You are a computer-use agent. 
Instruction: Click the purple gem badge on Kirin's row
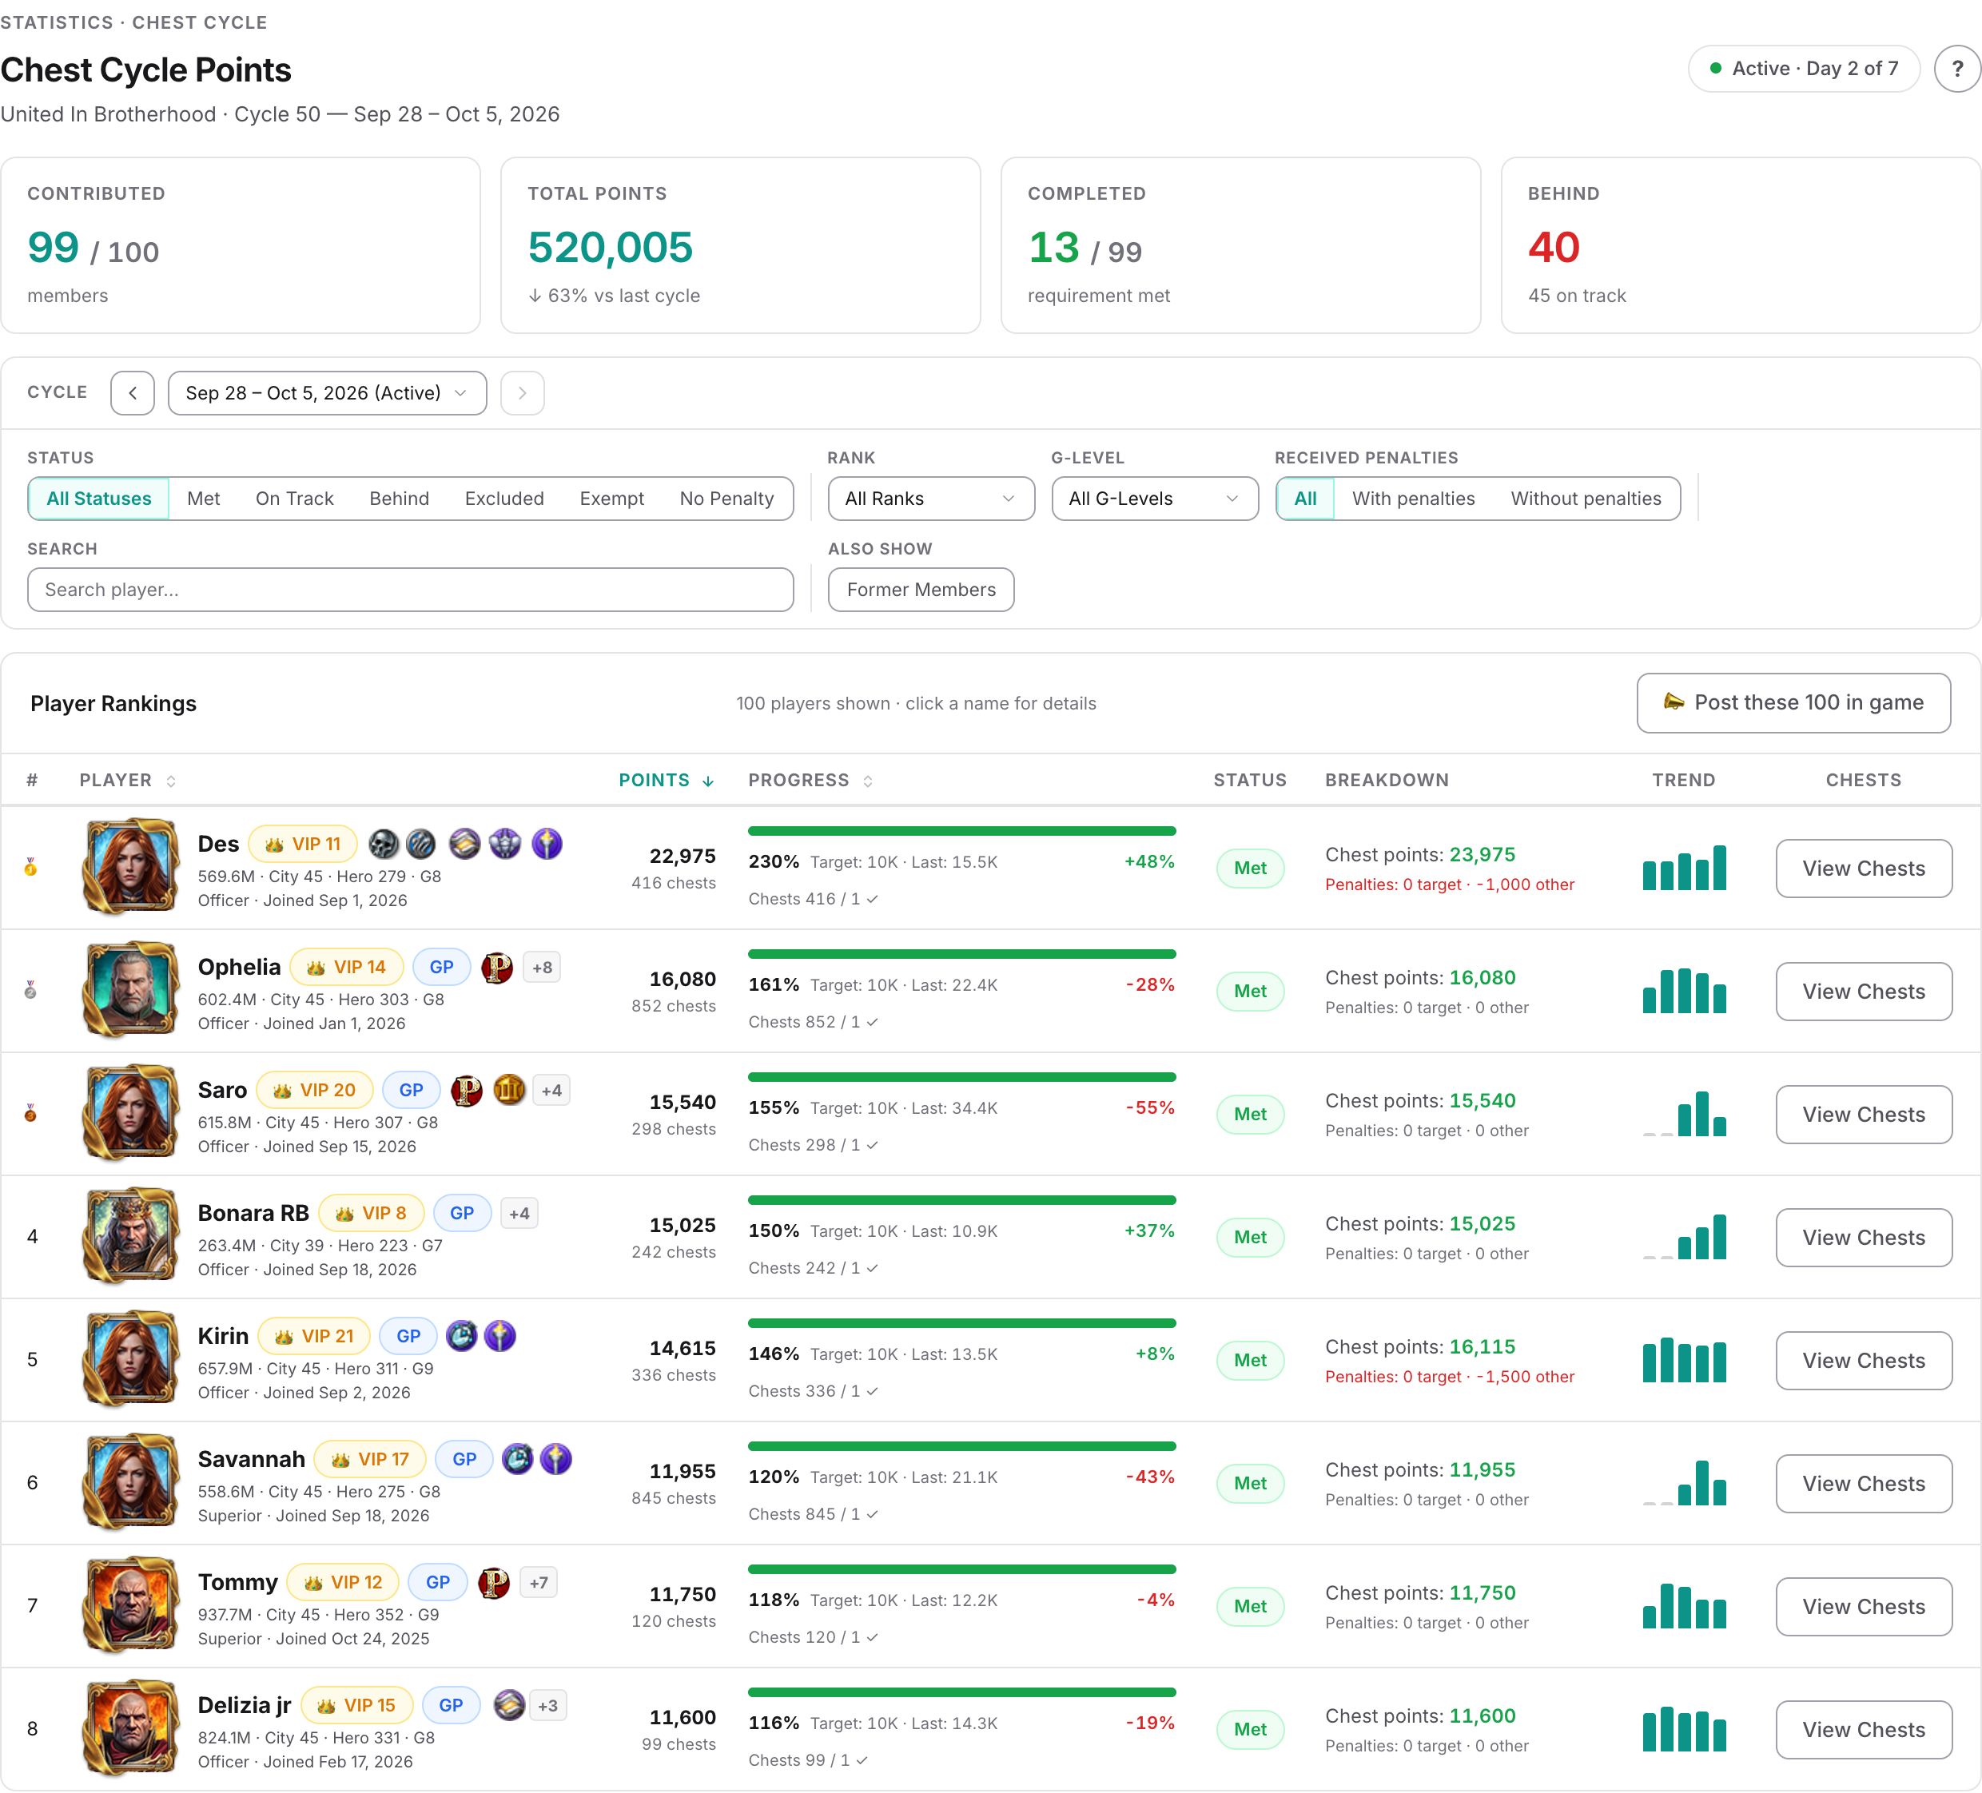click(x=499, y=1336)
